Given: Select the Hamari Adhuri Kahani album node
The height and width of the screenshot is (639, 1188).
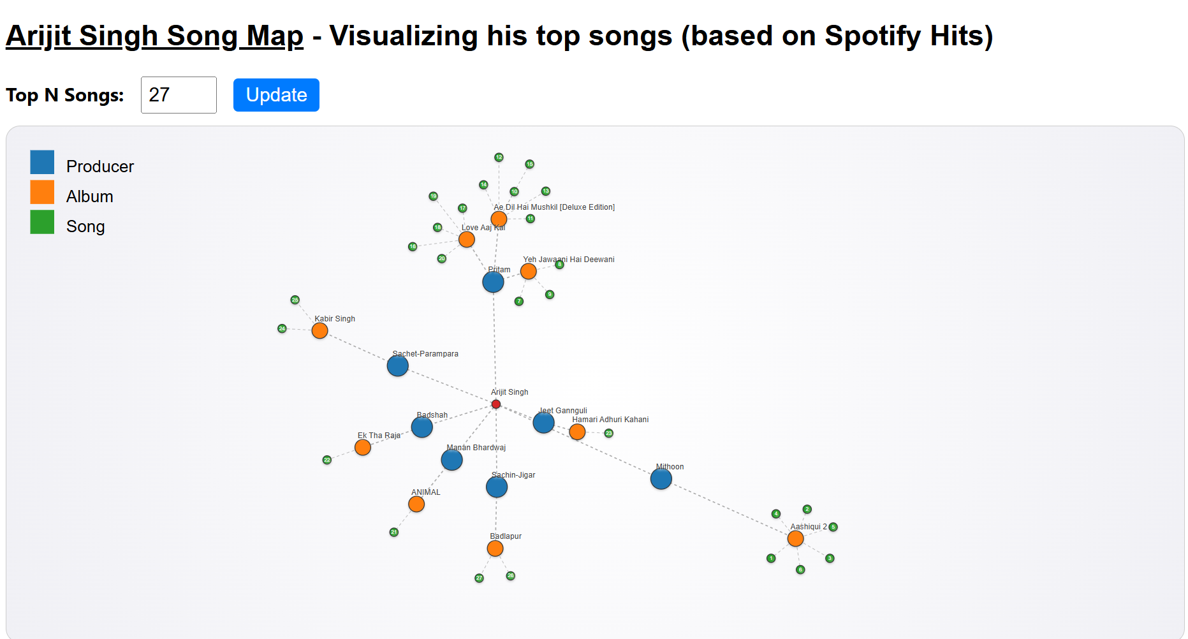Looking at the screenshot, I should tap(577, 432).
